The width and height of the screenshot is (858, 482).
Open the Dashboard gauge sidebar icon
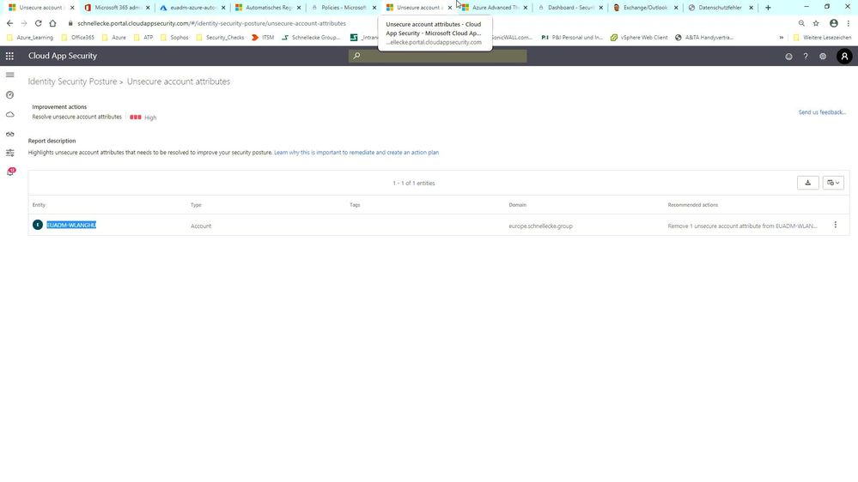coord(9,95)
